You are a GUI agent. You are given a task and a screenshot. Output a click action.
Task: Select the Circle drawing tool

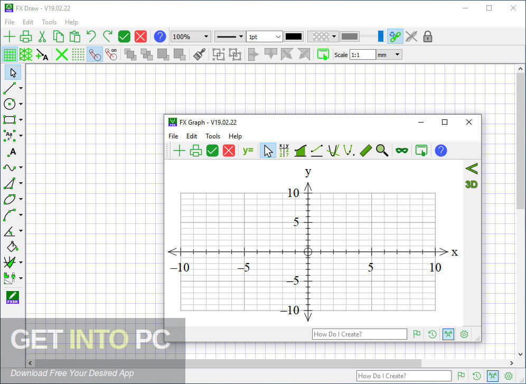click(x=10, y=104)
